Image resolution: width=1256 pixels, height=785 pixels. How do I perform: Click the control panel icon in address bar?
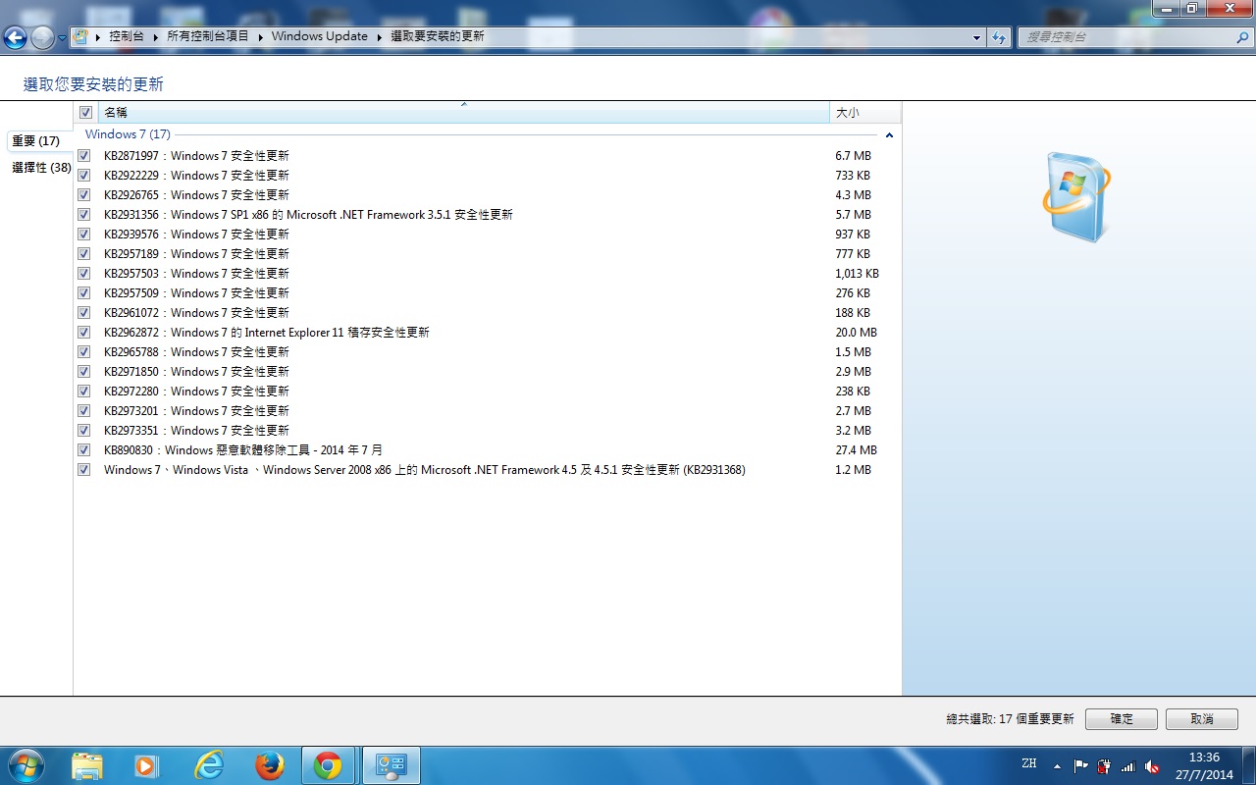tap(81, 36)
